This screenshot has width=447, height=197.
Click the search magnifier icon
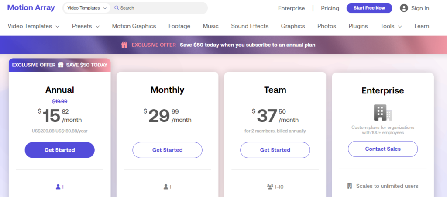[x=116, y=8]
